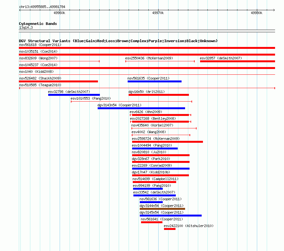Click the brown complex bar under dgv3144n54
The width and height of the screenshot is (284, 251).
[162, 209]
